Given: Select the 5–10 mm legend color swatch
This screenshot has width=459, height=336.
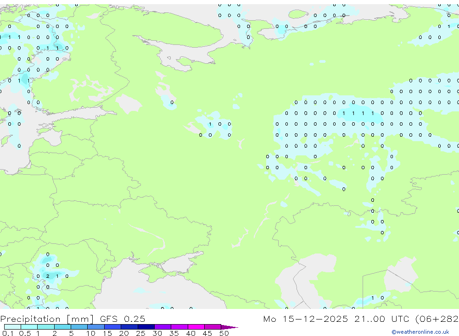Looking at the screenshot, I should pyautogui.click(x=79, y=327).
